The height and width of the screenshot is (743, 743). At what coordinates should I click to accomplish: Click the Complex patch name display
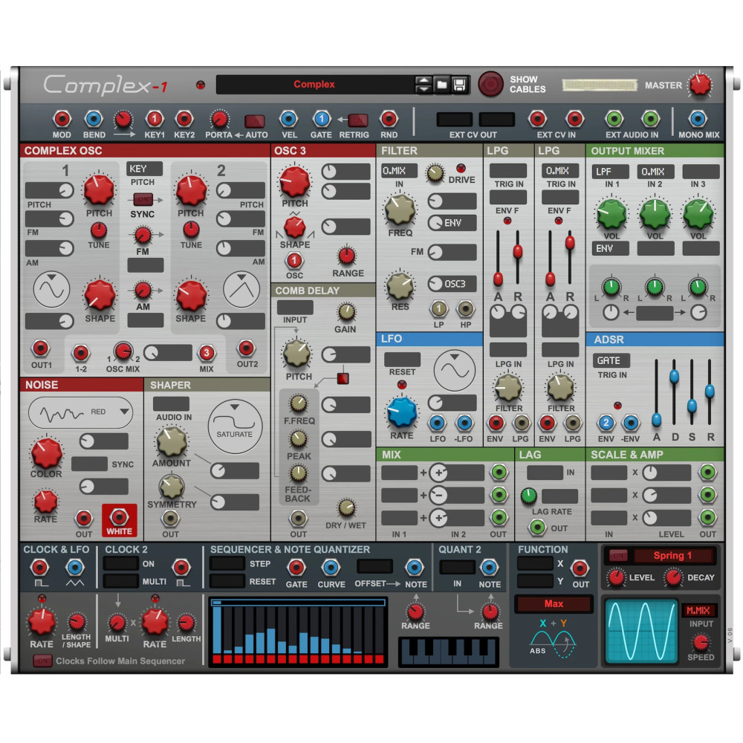[x=314, y=85]
